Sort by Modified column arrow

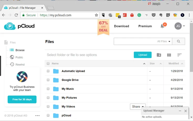(182, 64)
